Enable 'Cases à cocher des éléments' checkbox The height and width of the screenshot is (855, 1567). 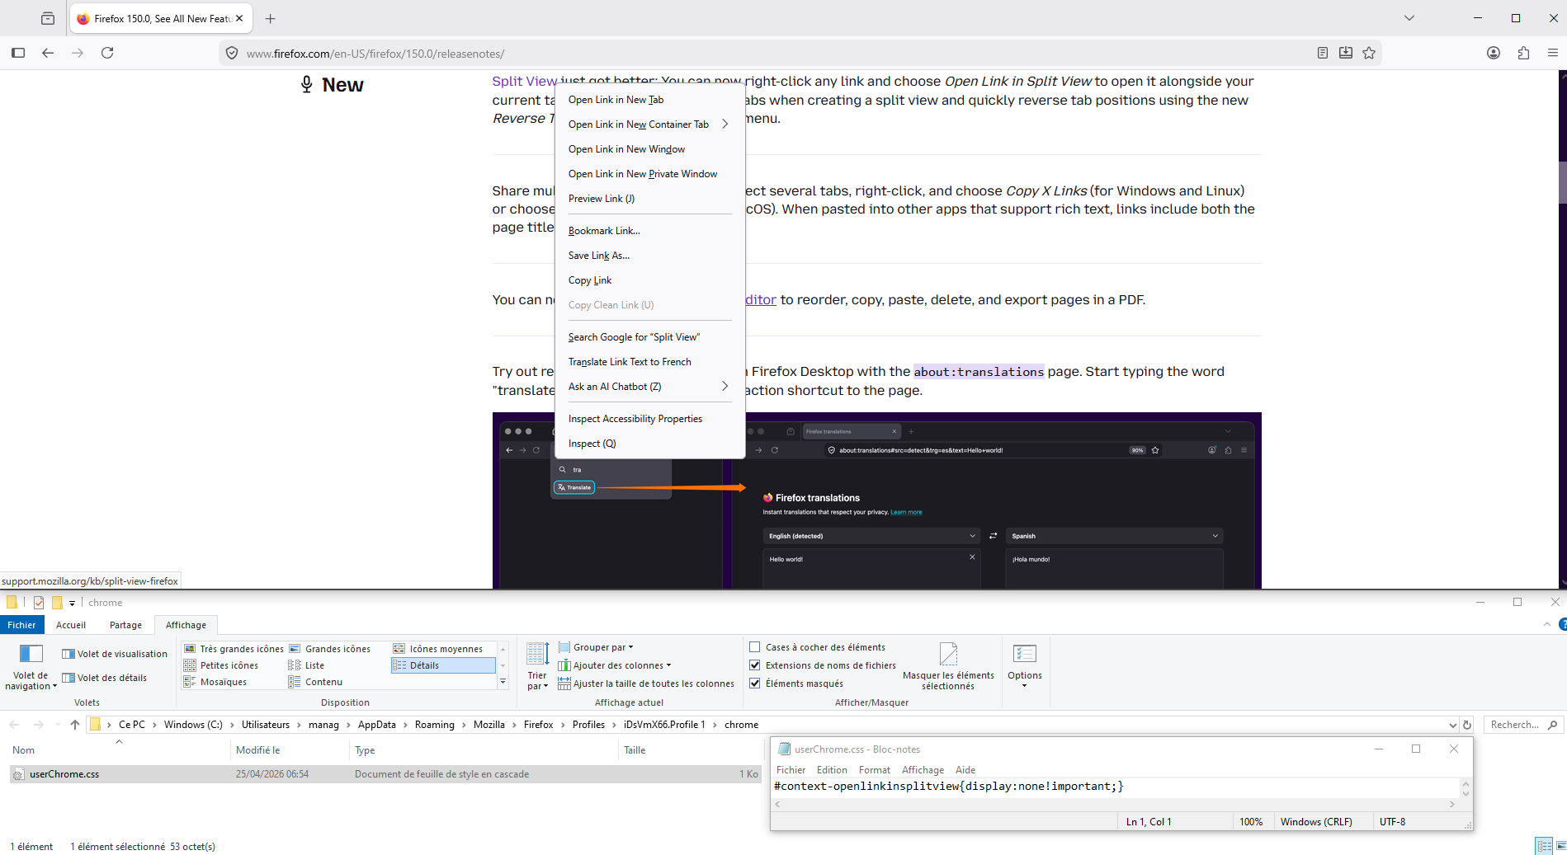[x=754, y=647]
